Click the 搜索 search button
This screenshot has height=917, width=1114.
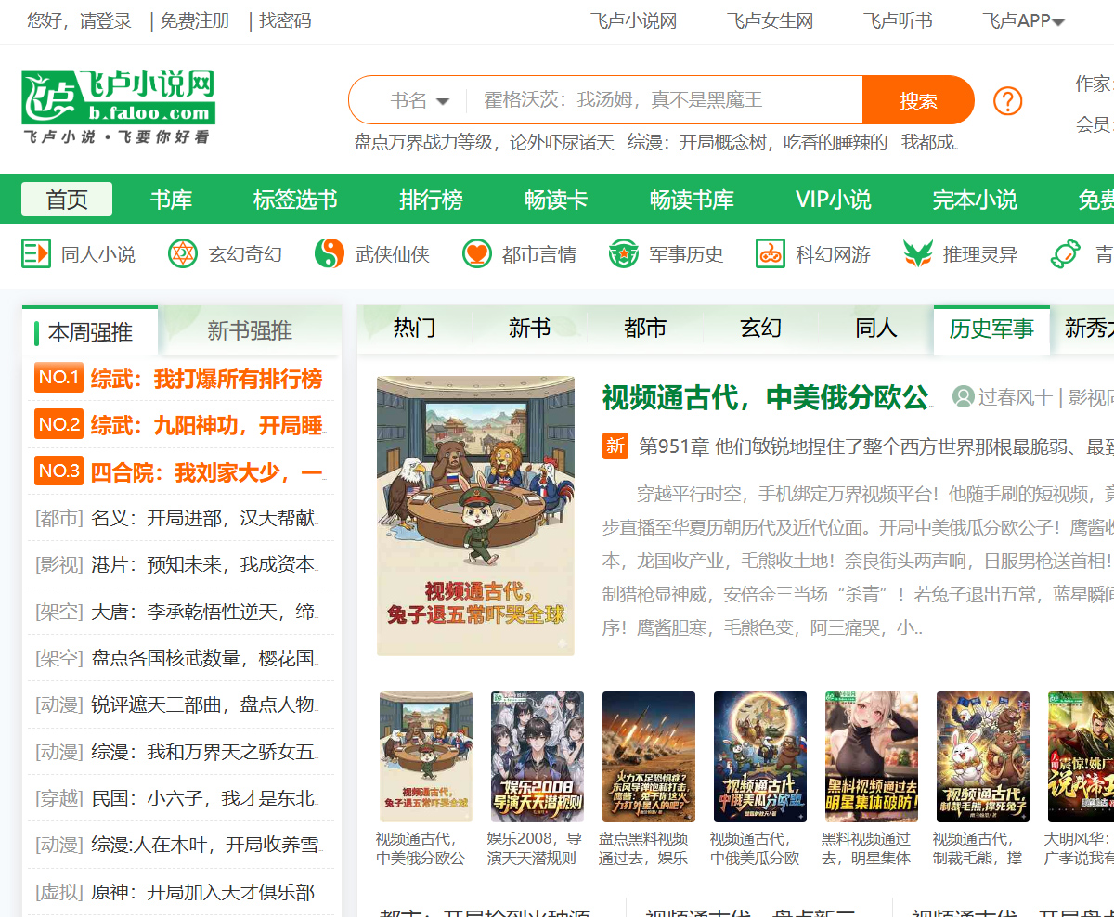coord(919,99)
